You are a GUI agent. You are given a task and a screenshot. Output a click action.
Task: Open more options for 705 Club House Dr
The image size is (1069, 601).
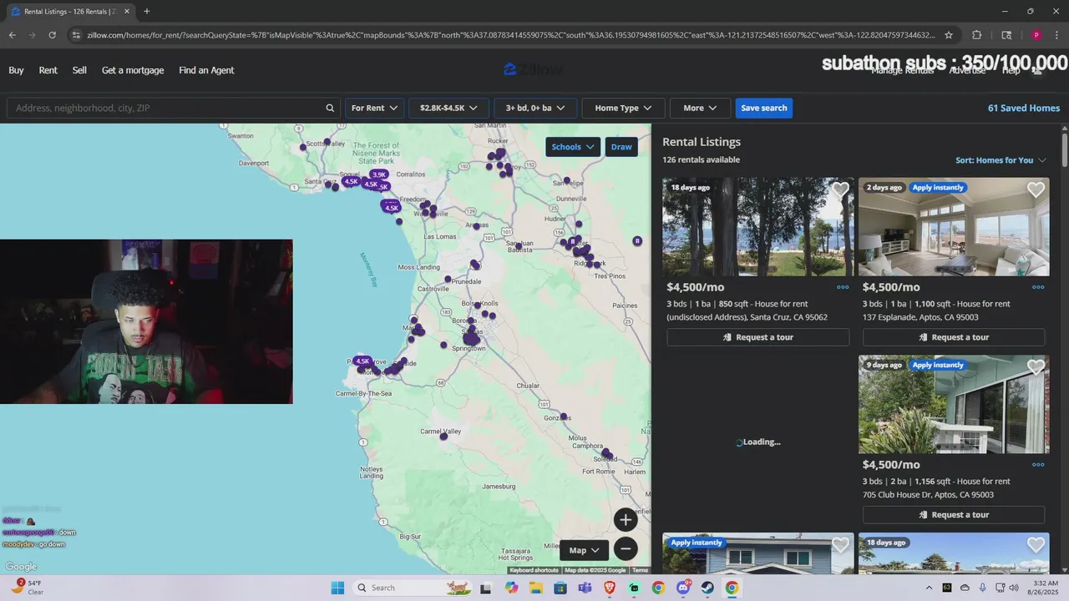click(x=1038, y=465)
